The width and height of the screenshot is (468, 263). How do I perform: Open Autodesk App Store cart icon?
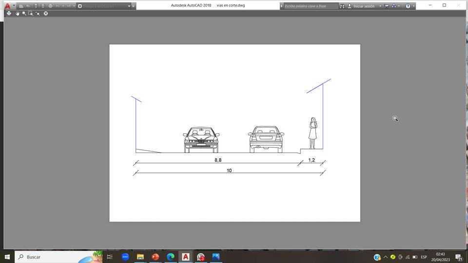click(387, 6)
